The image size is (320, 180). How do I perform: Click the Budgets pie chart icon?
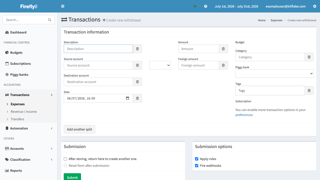click(7, 52)
